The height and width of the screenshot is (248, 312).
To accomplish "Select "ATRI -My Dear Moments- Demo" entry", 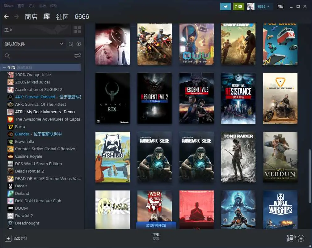I will [45, 112].
